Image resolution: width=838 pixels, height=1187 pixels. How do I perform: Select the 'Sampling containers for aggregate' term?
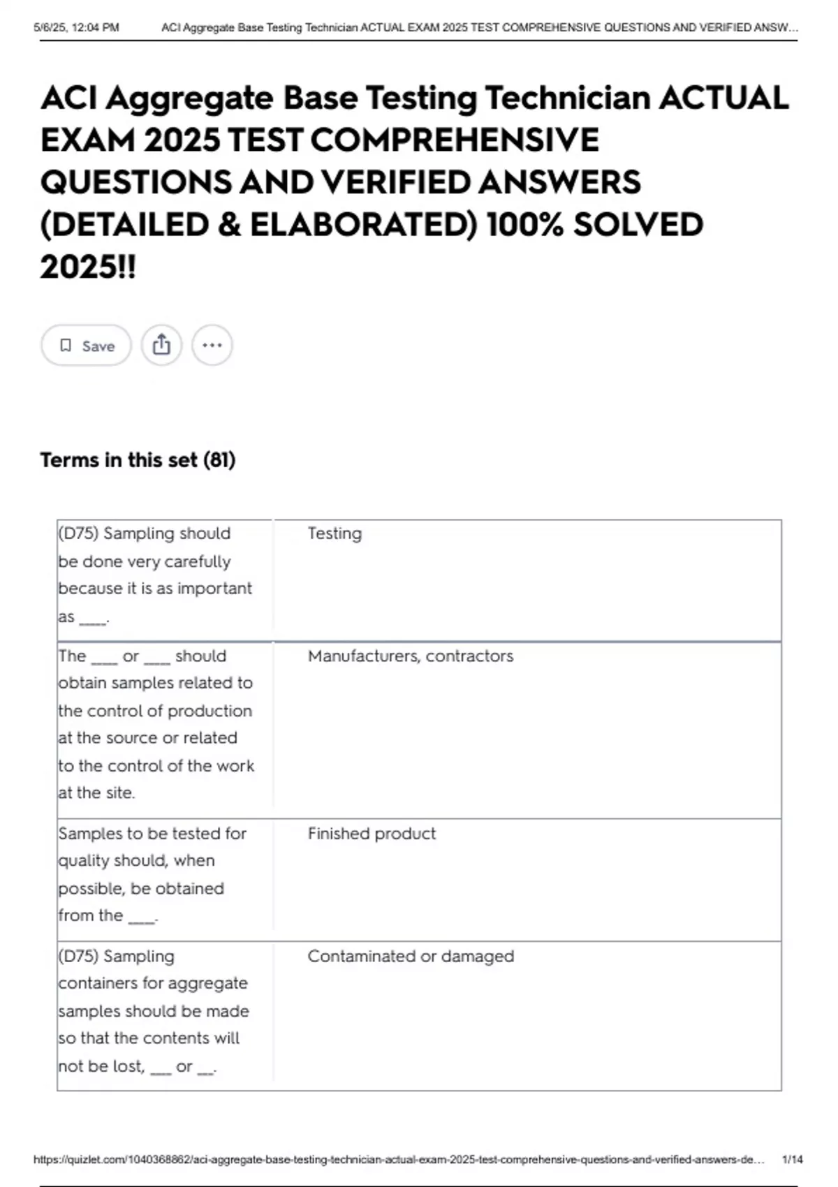click(154, 1011)
